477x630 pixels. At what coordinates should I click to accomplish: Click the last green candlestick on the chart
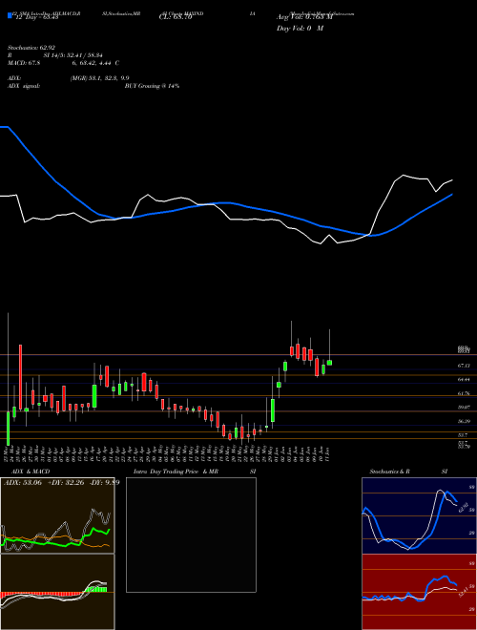330,363
